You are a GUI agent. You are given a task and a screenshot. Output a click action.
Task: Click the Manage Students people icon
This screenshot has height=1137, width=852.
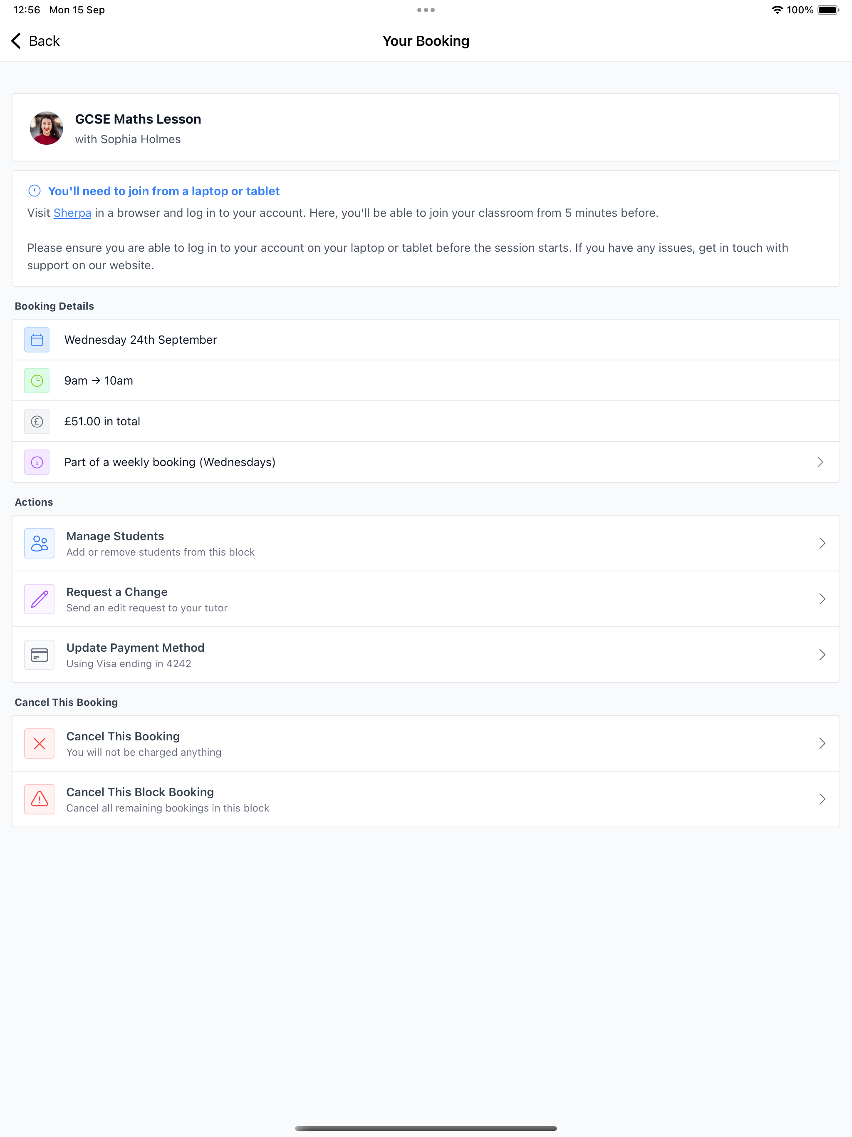[x=40, y=543]
